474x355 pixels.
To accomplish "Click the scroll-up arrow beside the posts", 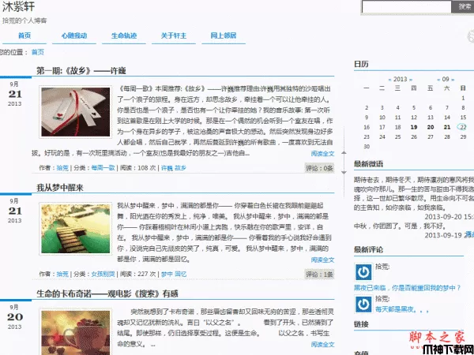I will pos(344,153).
